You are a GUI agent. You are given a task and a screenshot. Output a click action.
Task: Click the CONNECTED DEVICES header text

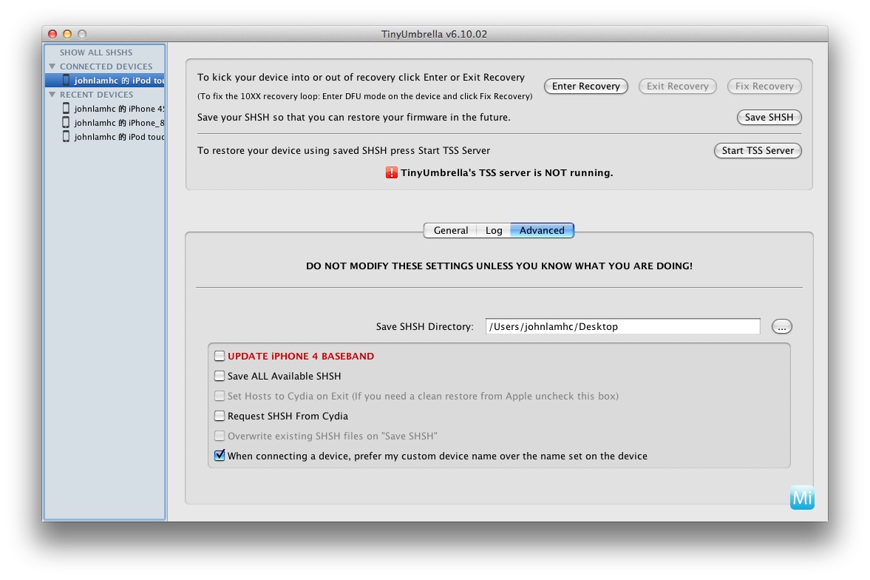106,67
